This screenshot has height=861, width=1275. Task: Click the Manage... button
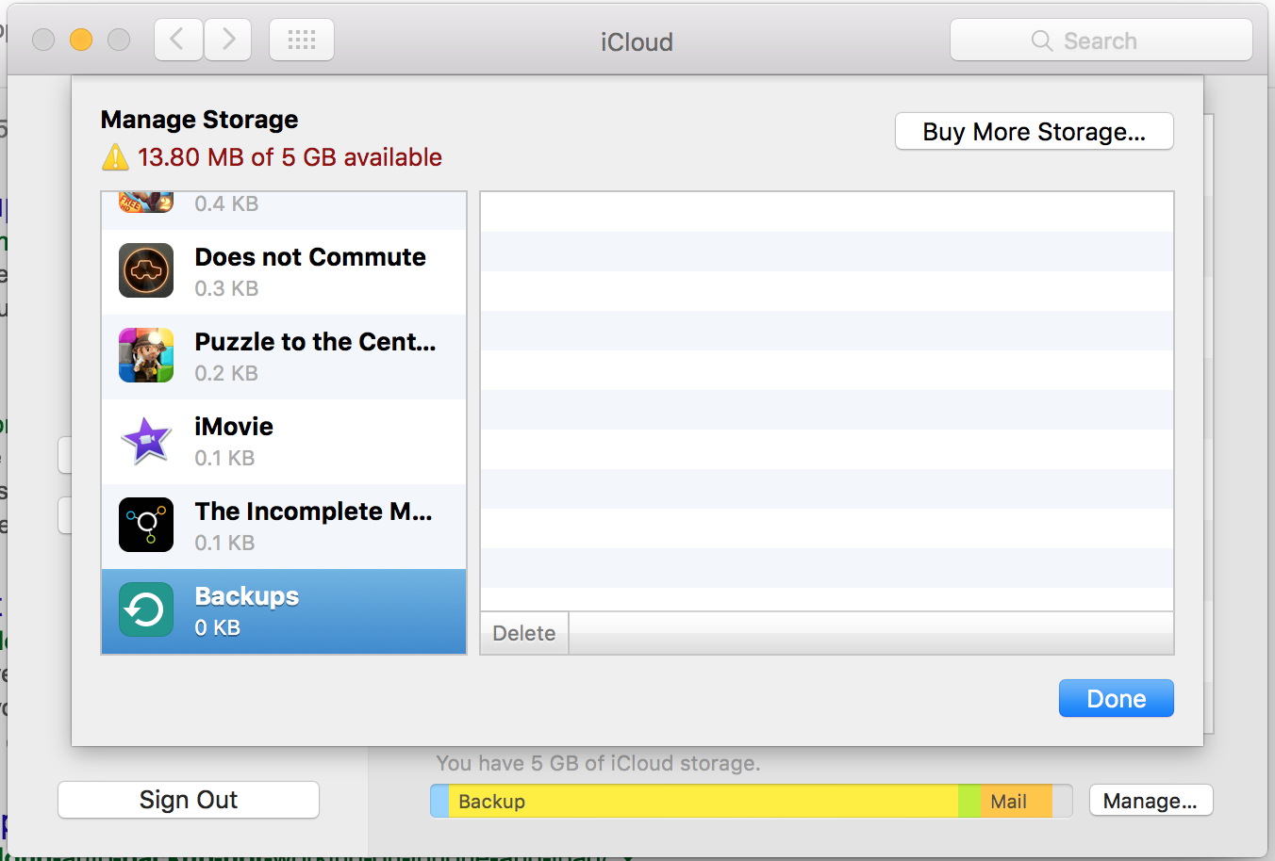[1151, 801]
